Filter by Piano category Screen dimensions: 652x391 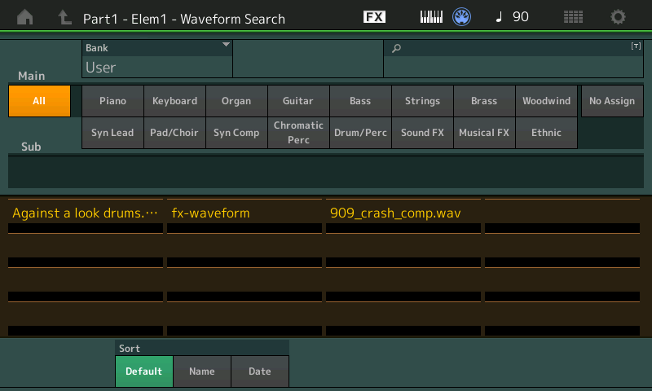[x=112, y=101]
